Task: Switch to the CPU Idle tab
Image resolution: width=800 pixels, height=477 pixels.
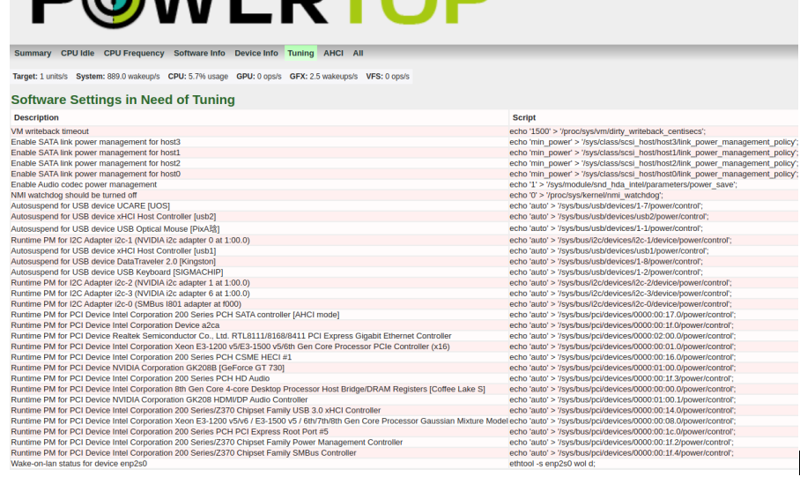Action: [x=78, y=53]
